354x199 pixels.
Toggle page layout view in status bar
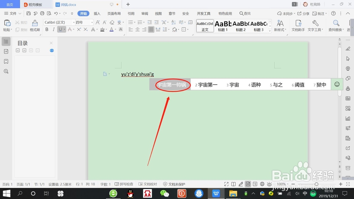click(x=248, y=184)
